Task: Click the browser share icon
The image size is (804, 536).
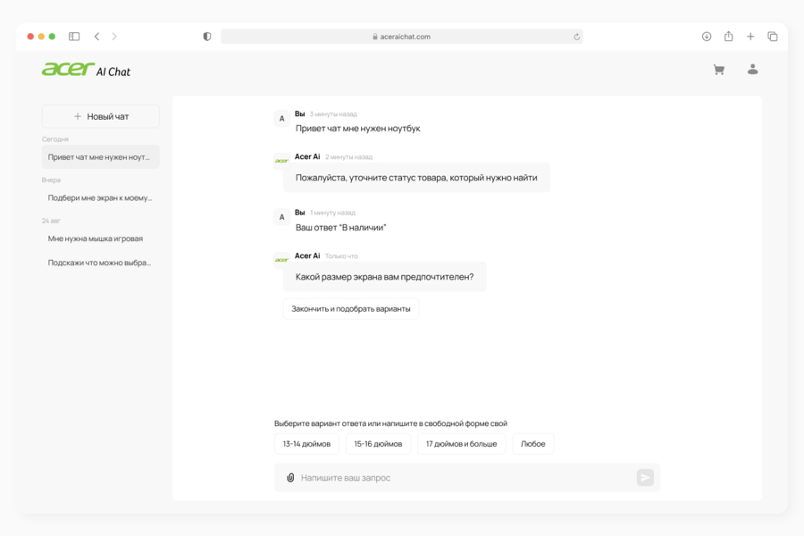Action: click(729, 36)
